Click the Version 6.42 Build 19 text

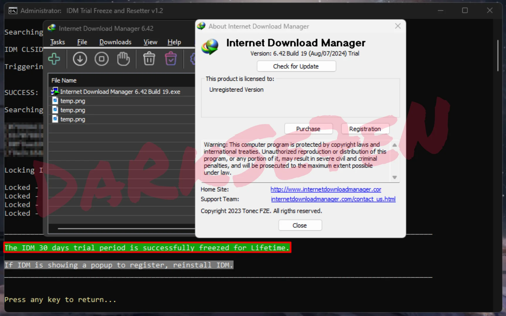click(x=304, y=54)
